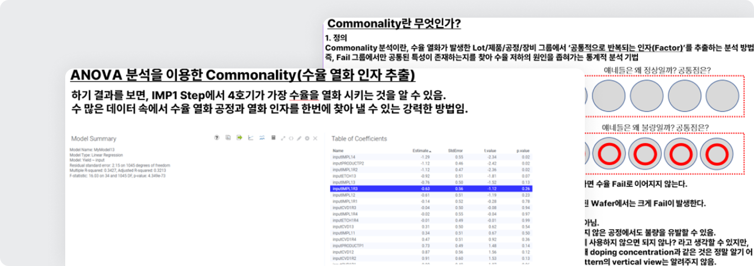Open the scatter plot chart icon
754x266 pixels.
(250, 138)
